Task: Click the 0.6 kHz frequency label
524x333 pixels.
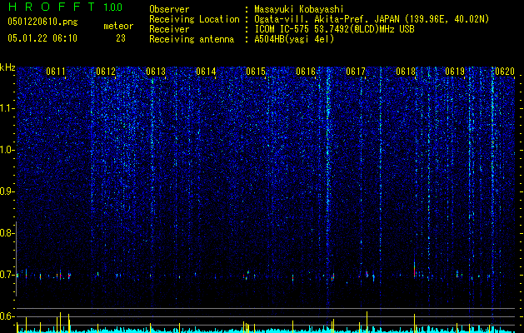Action: point(7,316)
